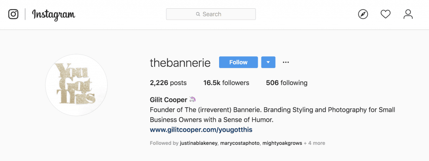The image size is (429, 161).
Task: Click the Instagram camera logo icon
Action: 13,14
